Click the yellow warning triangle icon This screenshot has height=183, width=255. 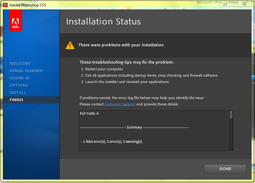click(70, 45)
